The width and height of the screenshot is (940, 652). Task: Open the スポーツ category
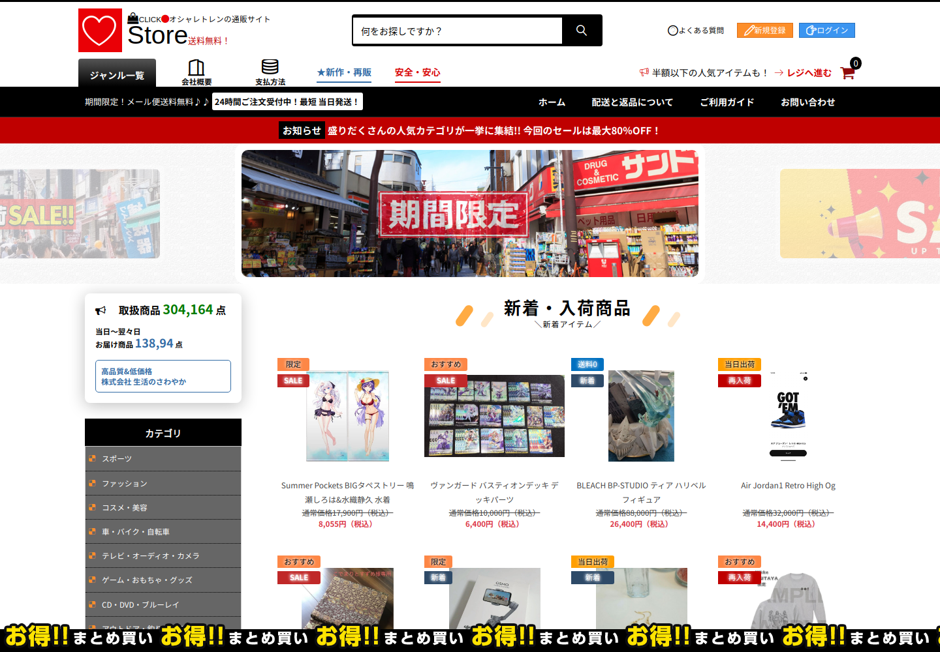click(x=163, y=459)
